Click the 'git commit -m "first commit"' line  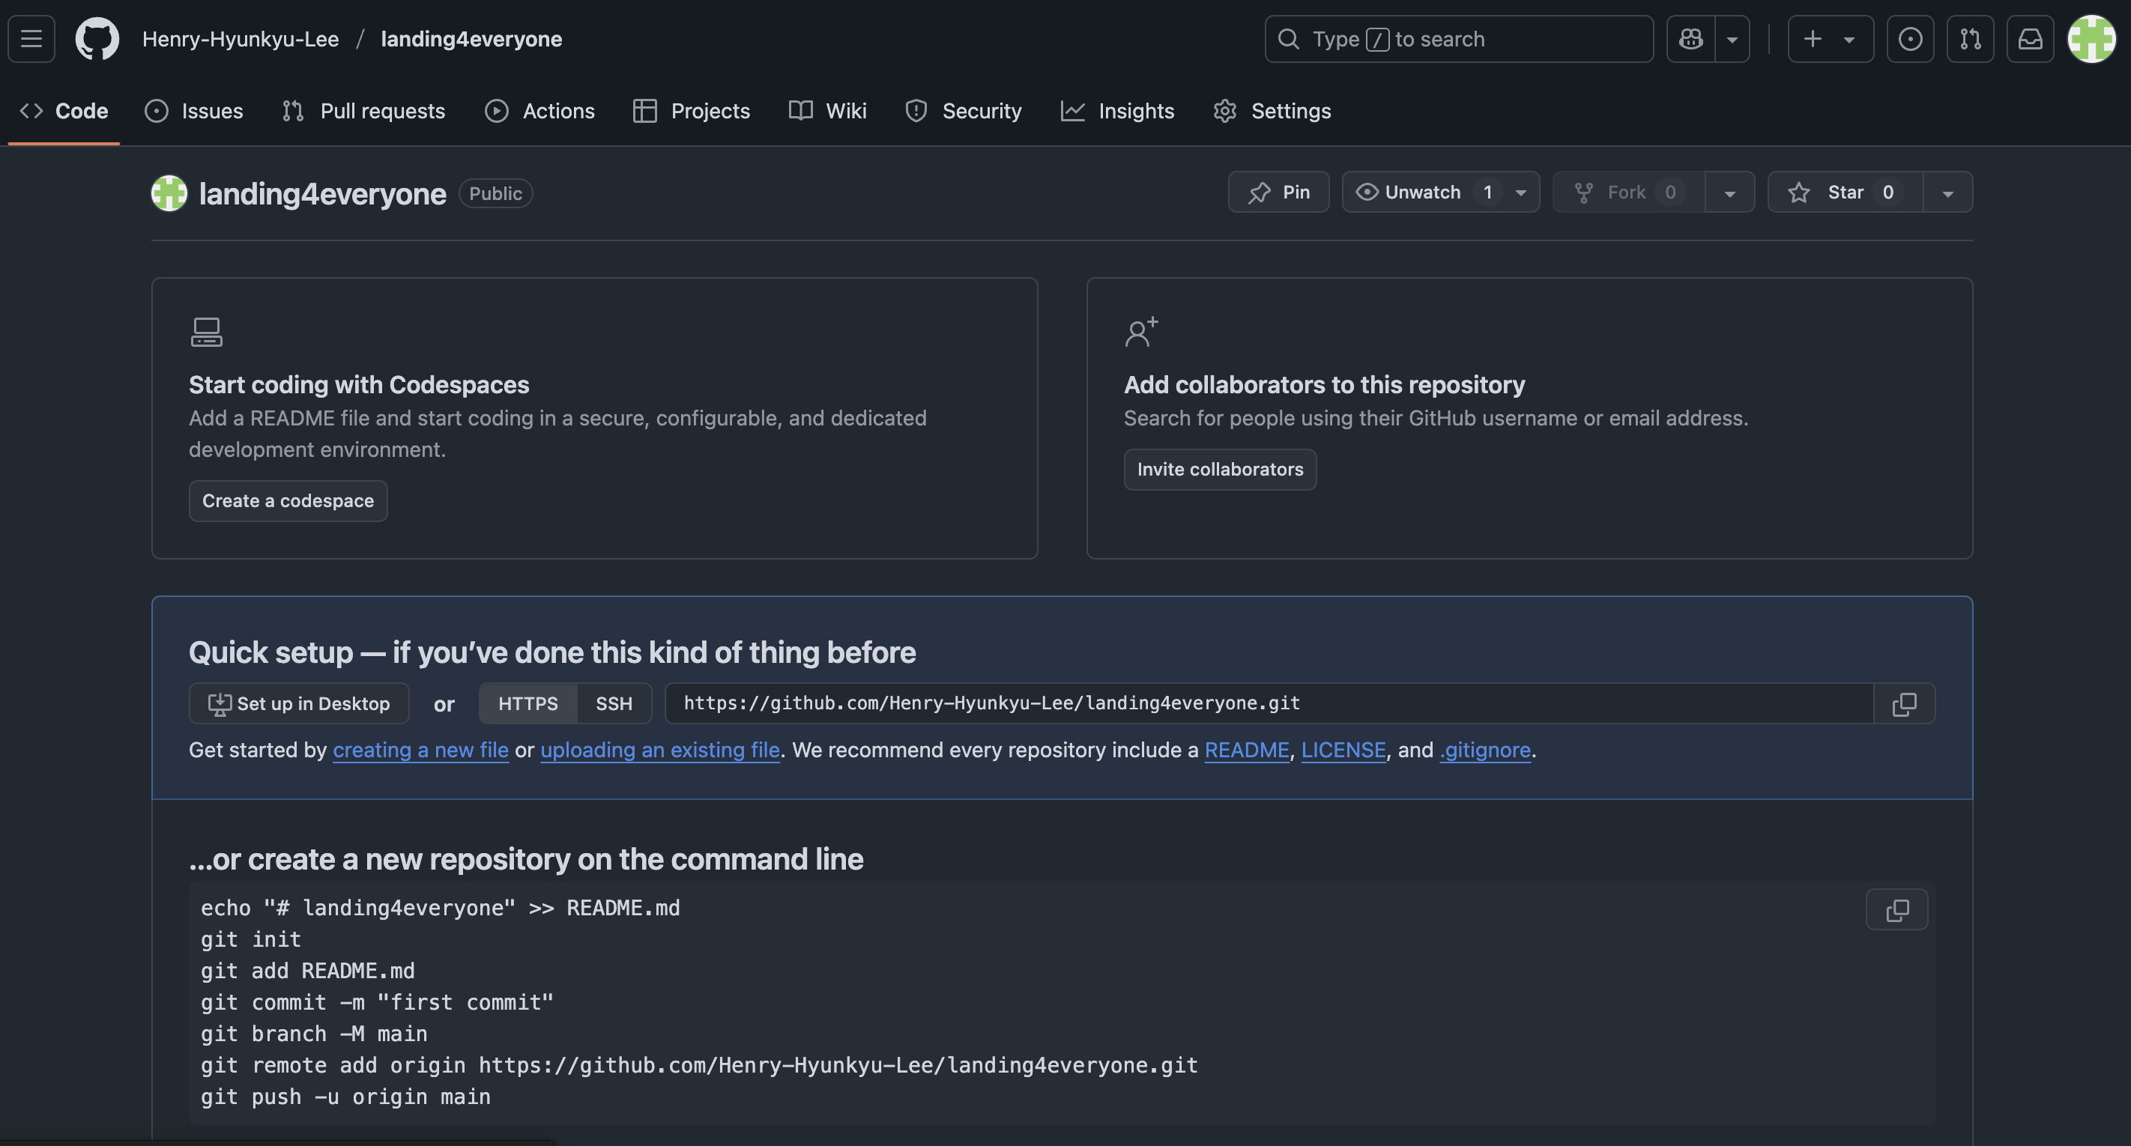click(x=377, y=1002)
